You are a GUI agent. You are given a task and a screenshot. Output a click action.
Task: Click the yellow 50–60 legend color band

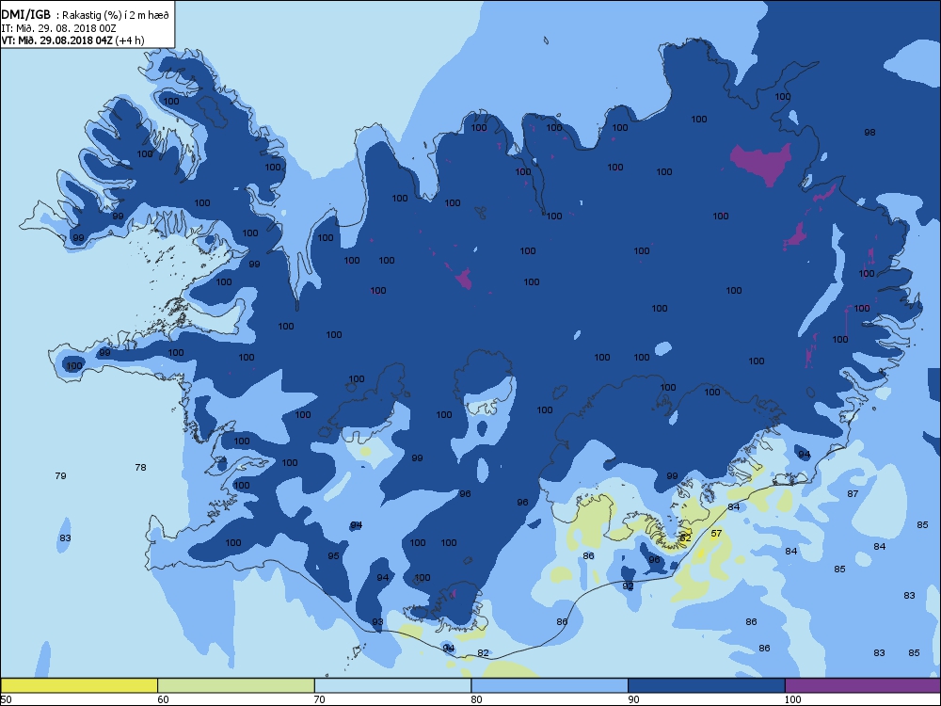click(79, 685)
